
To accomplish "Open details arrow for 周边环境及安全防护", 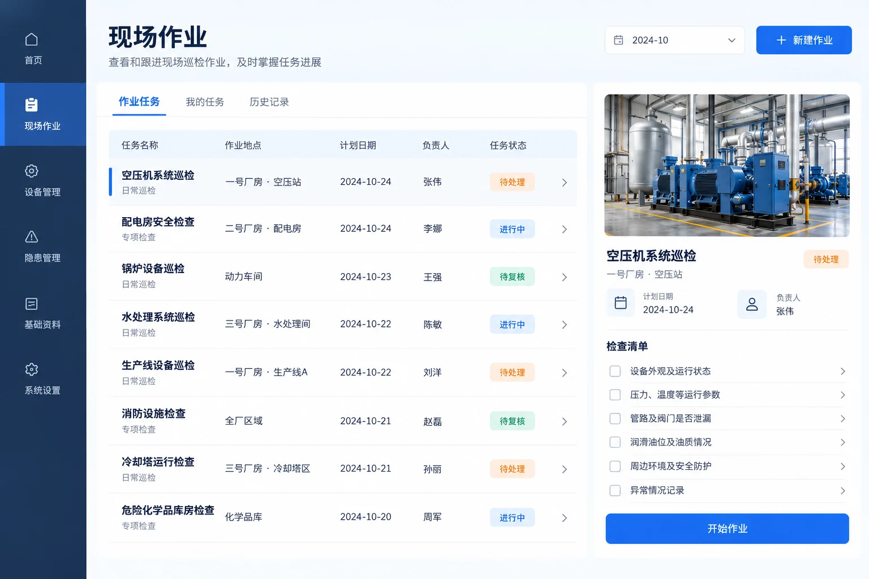I will point(842,466).
